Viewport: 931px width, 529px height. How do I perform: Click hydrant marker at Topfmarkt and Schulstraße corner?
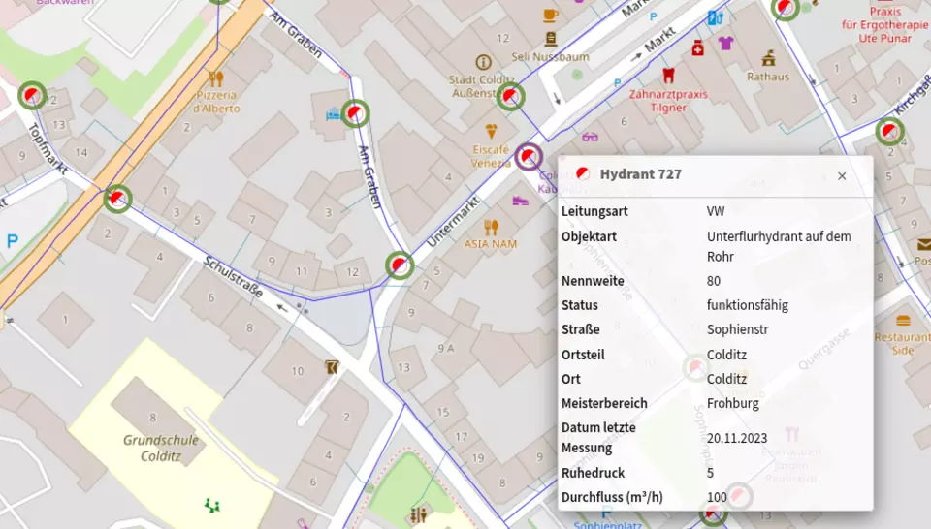coord(117,198)
